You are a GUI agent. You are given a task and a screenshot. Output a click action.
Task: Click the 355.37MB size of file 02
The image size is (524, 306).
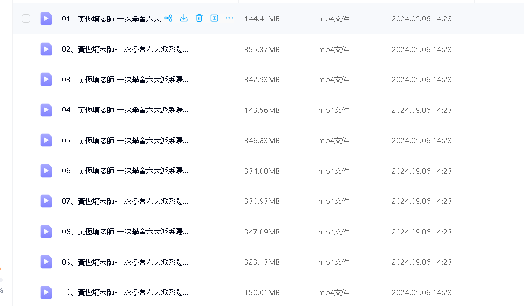pos(262,50)
